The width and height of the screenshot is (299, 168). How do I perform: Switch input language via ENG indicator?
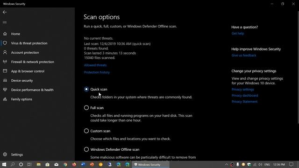tap(267, 164)
